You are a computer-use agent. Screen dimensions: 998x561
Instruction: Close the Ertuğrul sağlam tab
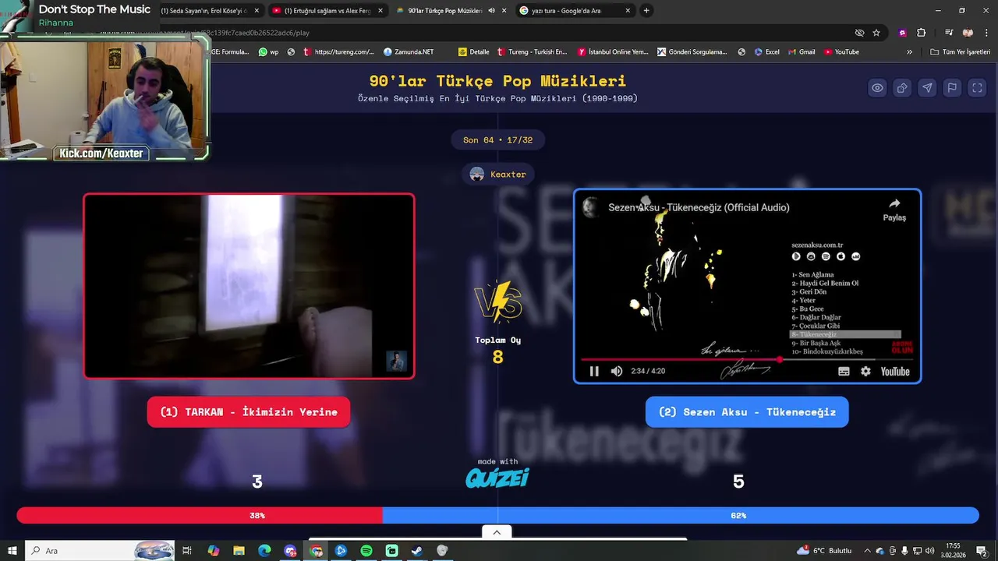point(380,11)
